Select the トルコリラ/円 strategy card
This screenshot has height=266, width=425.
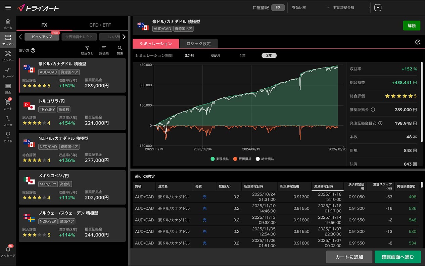coord(72,112)
